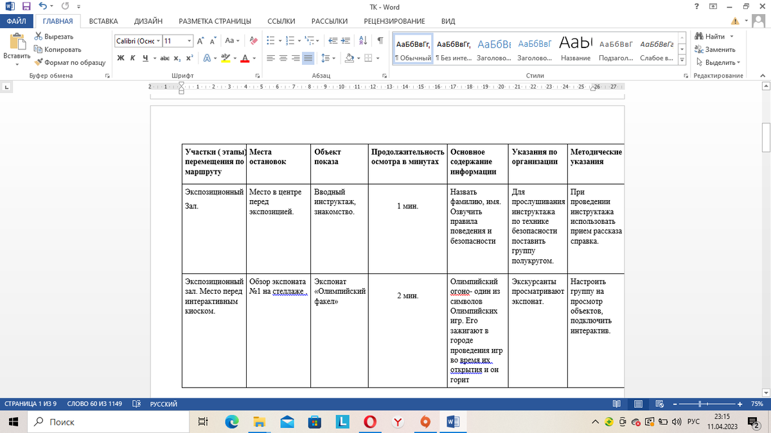Open the ФАЙЛ tab
This screenshot has height=433, width=771.
coord(16,21)
